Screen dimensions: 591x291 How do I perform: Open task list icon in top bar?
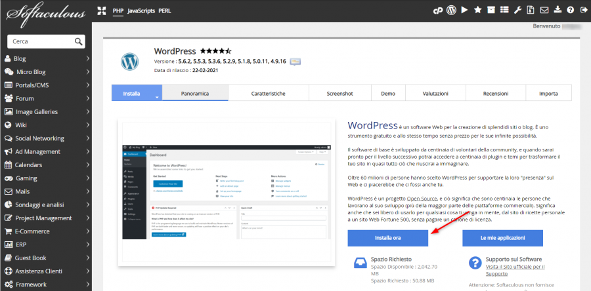click(504, 10)
